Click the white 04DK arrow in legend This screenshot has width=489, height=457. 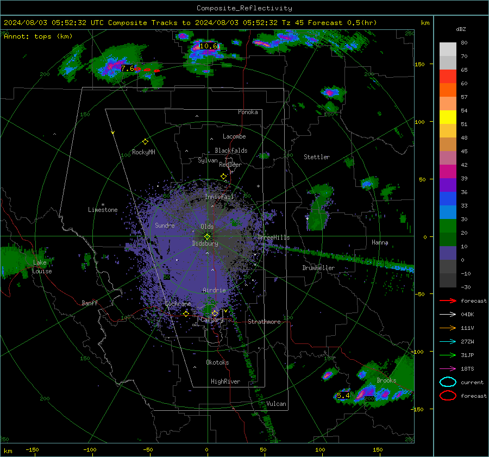click(448, 315)
